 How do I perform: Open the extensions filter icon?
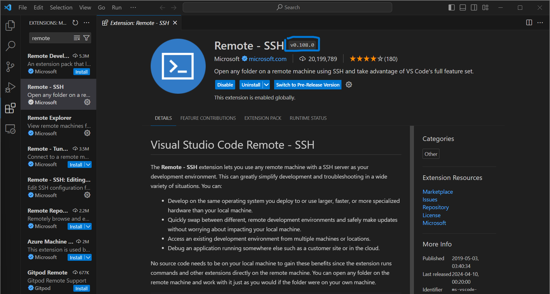click(x=86, y=38)
